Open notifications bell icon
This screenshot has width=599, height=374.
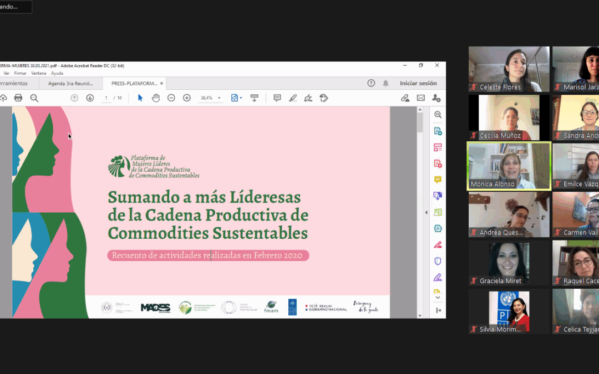(x=385, y=83)
